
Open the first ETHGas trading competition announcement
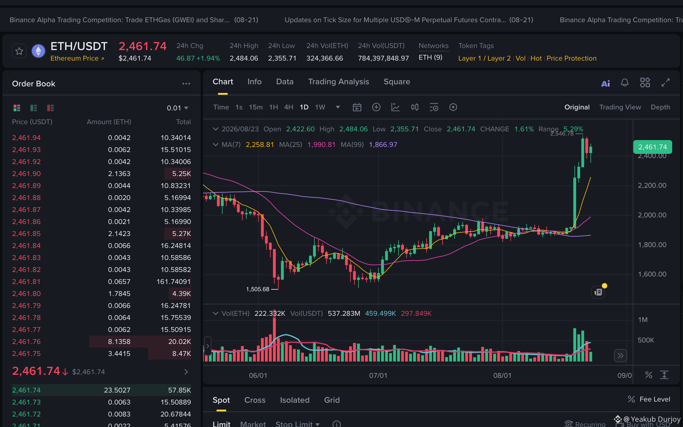[x=134, y=20]
